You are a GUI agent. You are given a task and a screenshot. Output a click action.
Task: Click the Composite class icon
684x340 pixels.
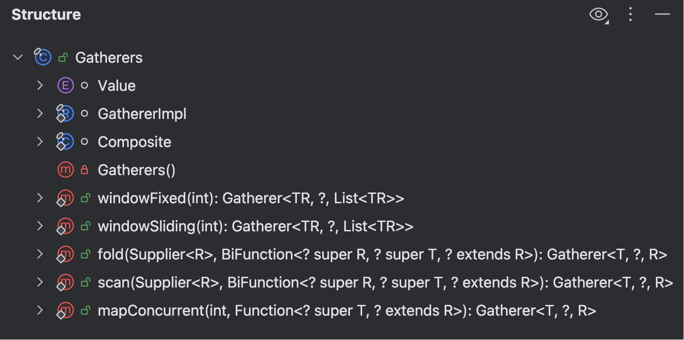tap(65, 142)
